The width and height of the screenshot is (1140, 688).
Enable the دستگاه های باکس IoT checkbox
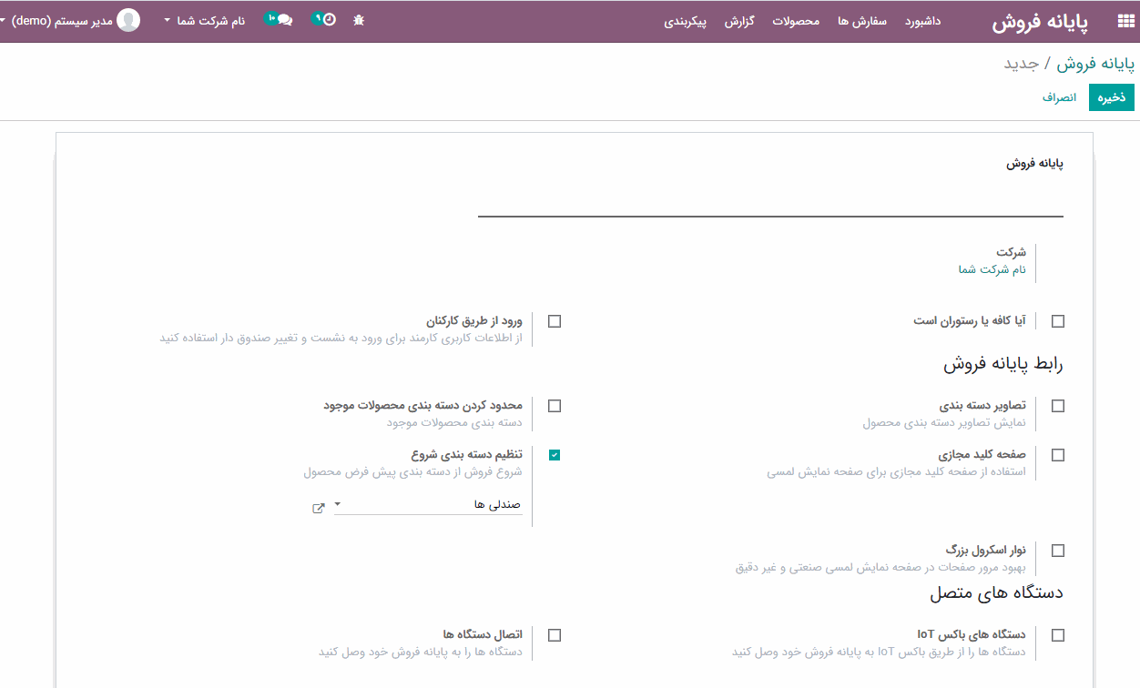(x=1057, y=635)
